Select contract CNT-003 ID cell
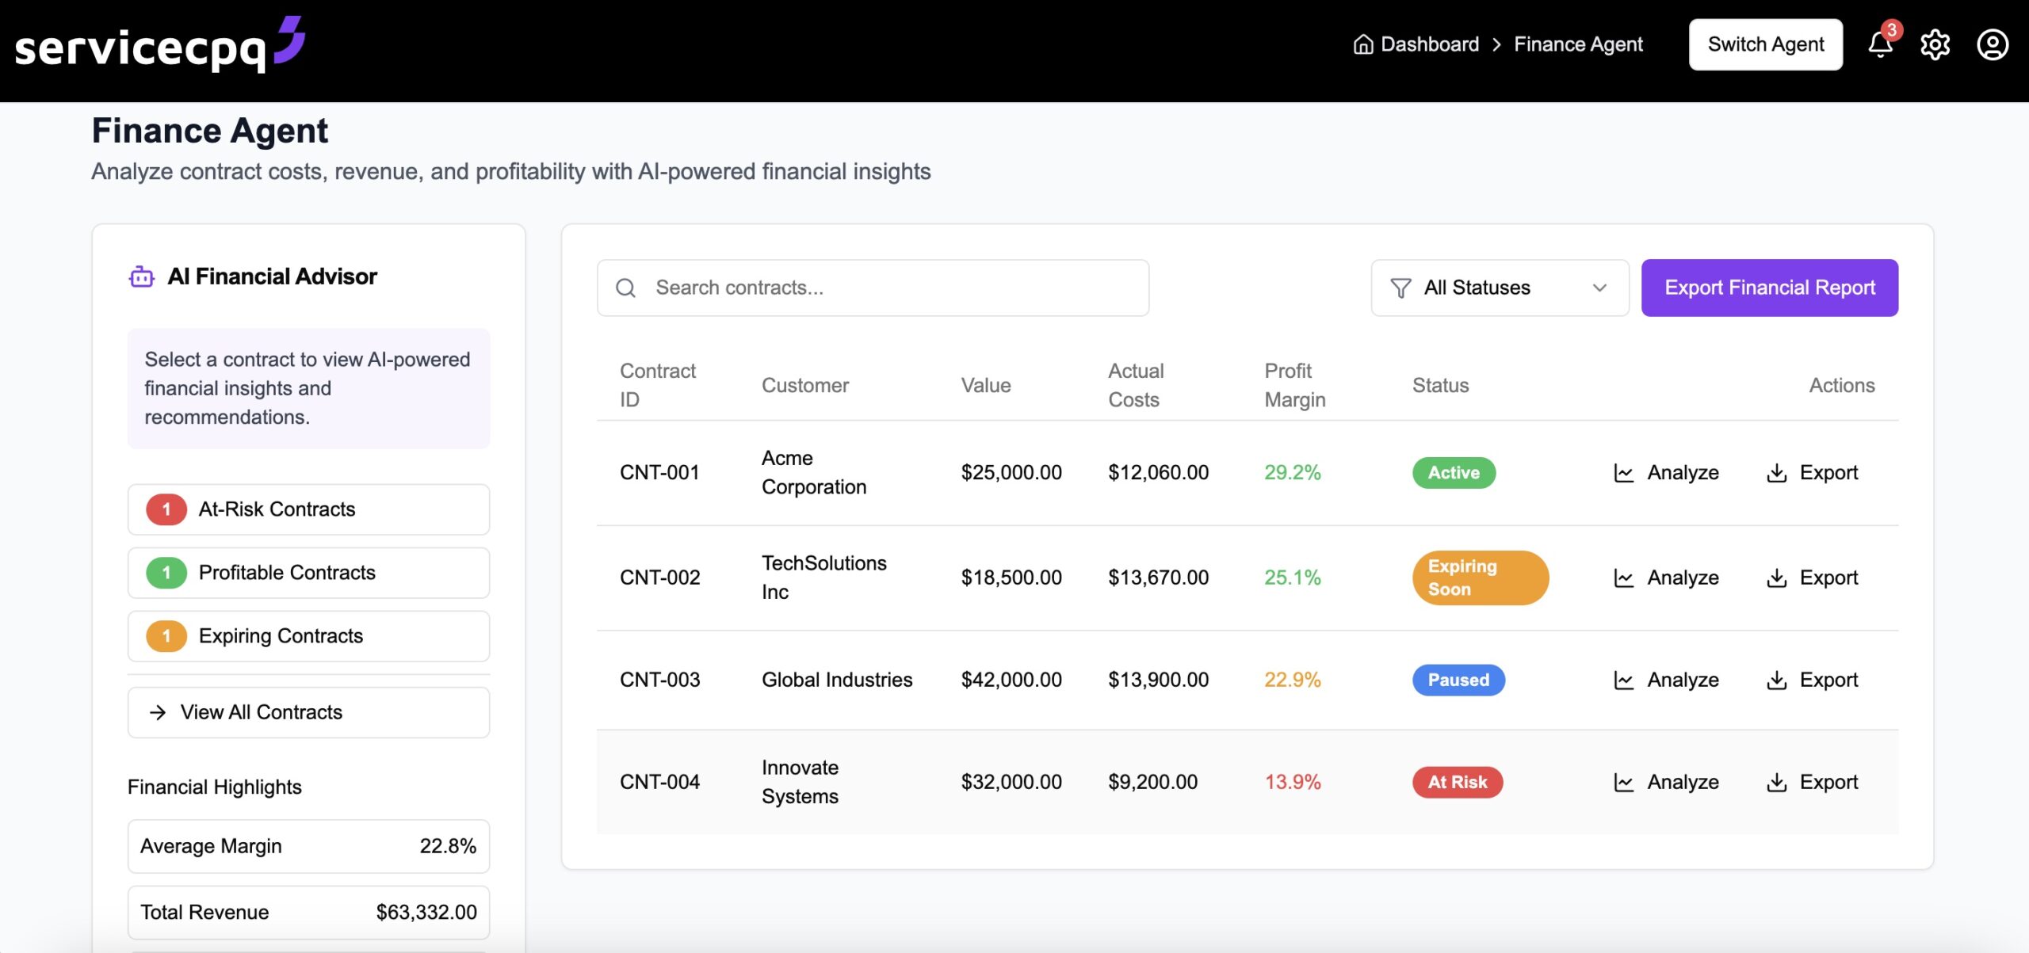Image resolution: width=2029 pixels, height=953 pixels. pos(659,680)
